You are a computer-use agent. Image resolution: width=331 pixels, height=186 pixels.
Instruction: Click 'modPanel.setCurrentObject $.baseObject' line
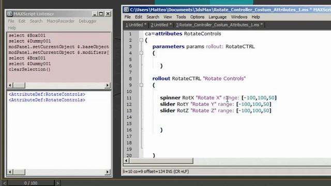click(x=58, y=47)
